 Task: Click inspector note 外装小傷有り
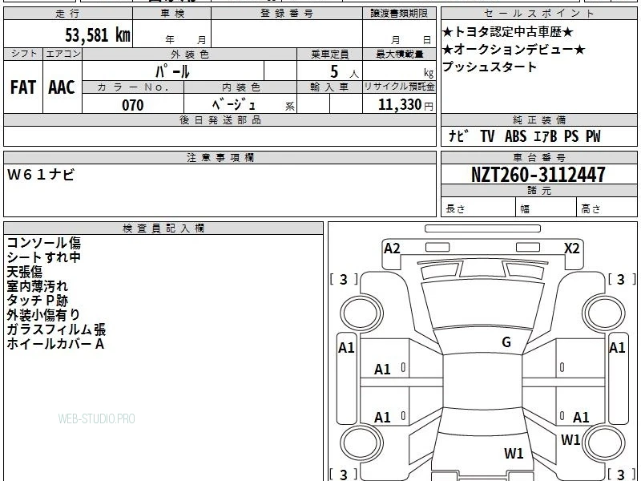[43, 315]
